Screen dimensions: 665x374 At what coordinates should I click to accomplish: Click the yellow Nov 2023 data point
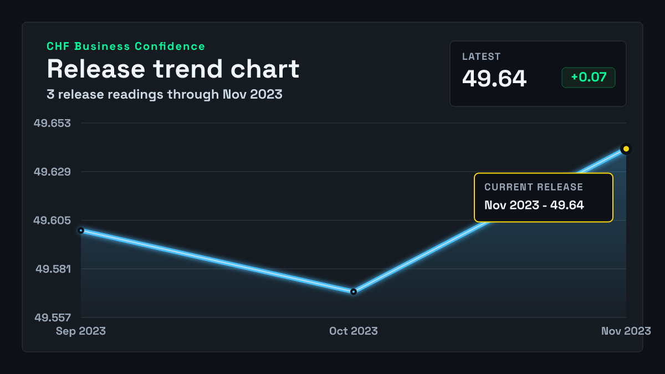626,148
